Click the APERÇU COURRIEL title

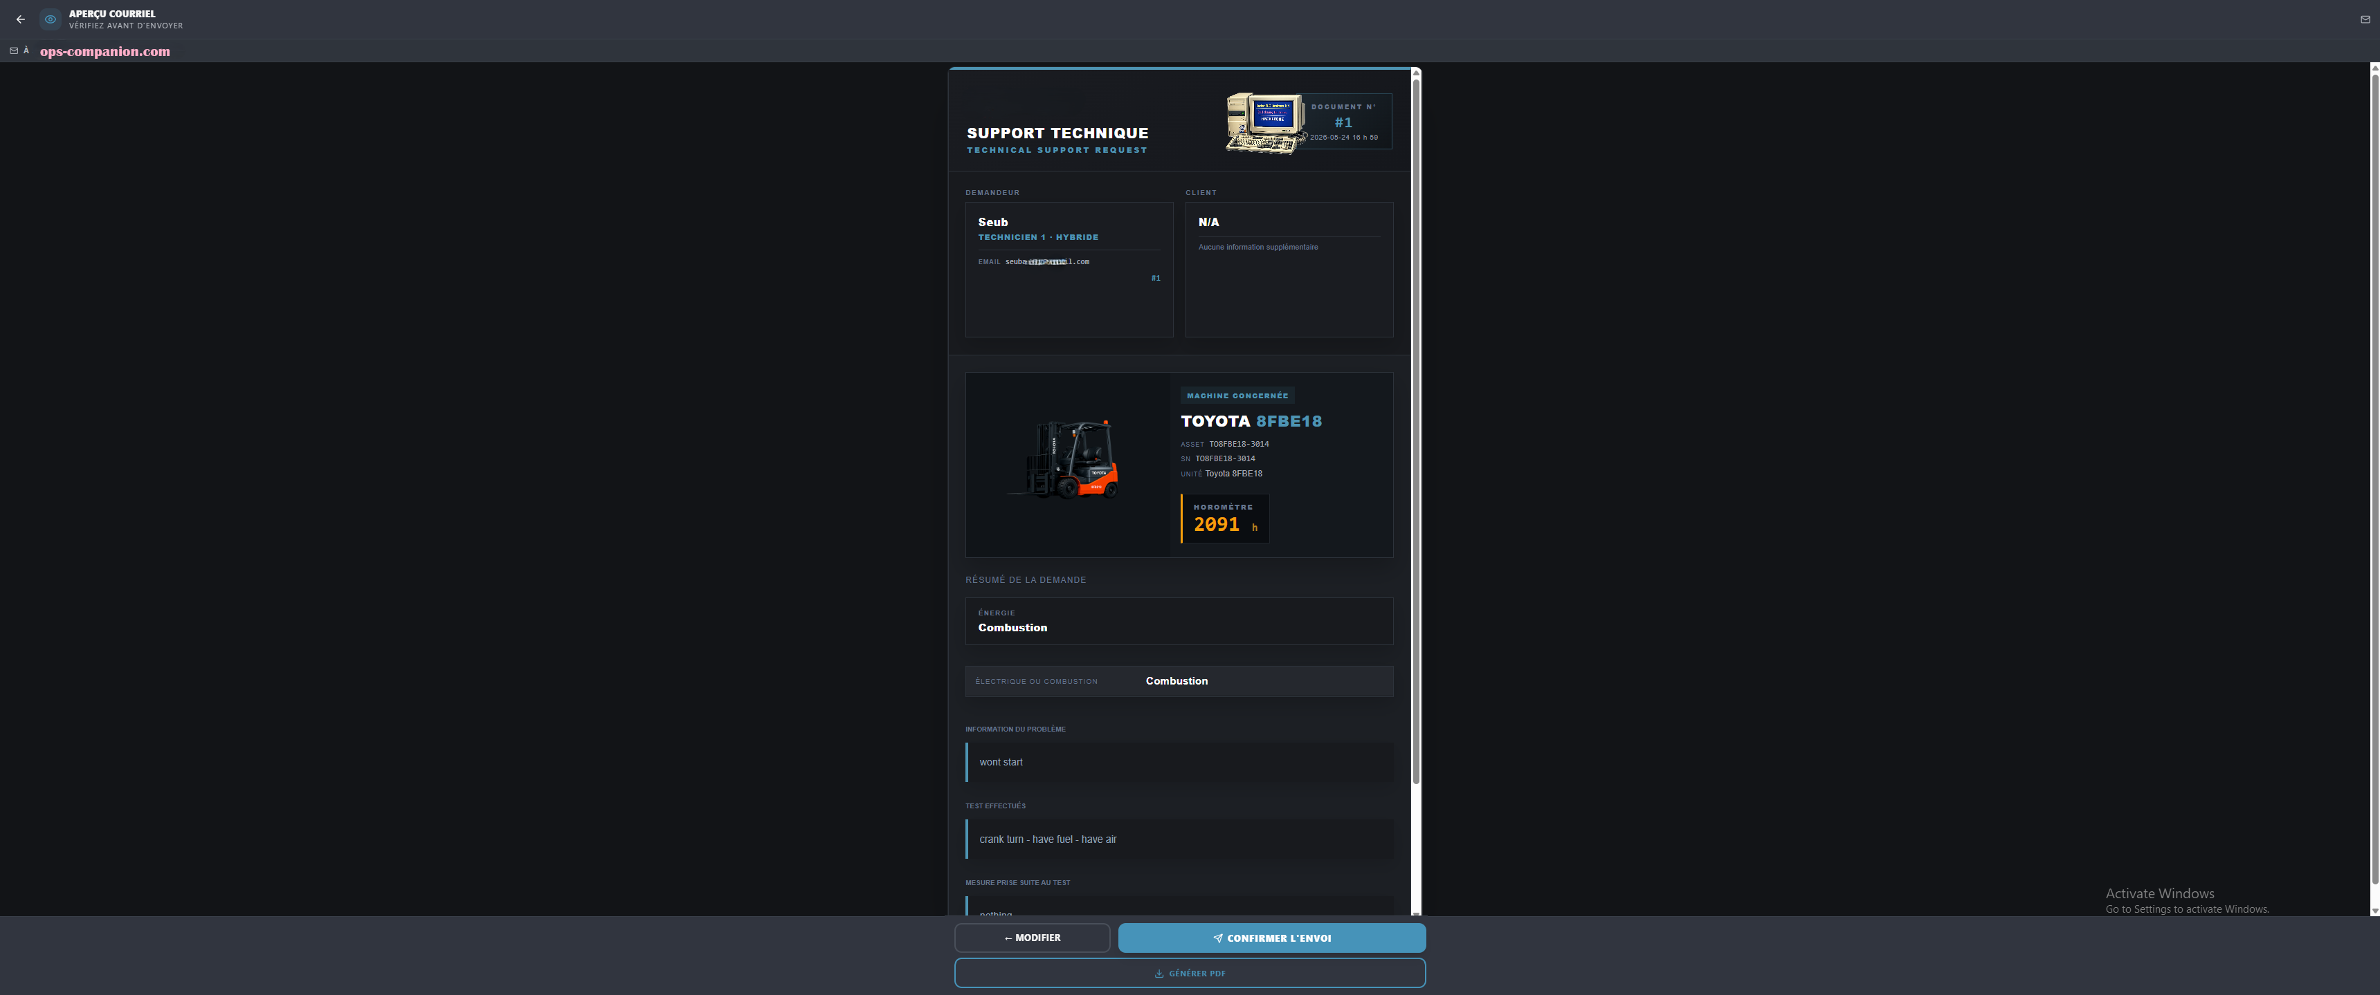point(112,14)
